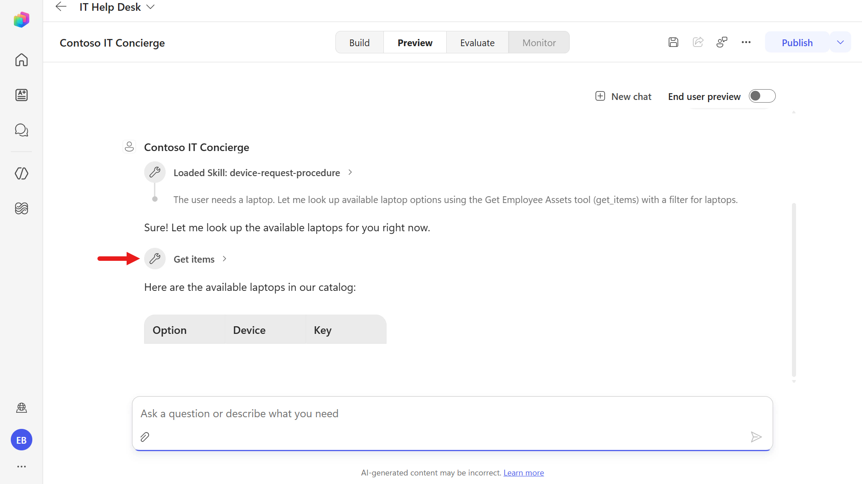Open the Learn more link

523,473
